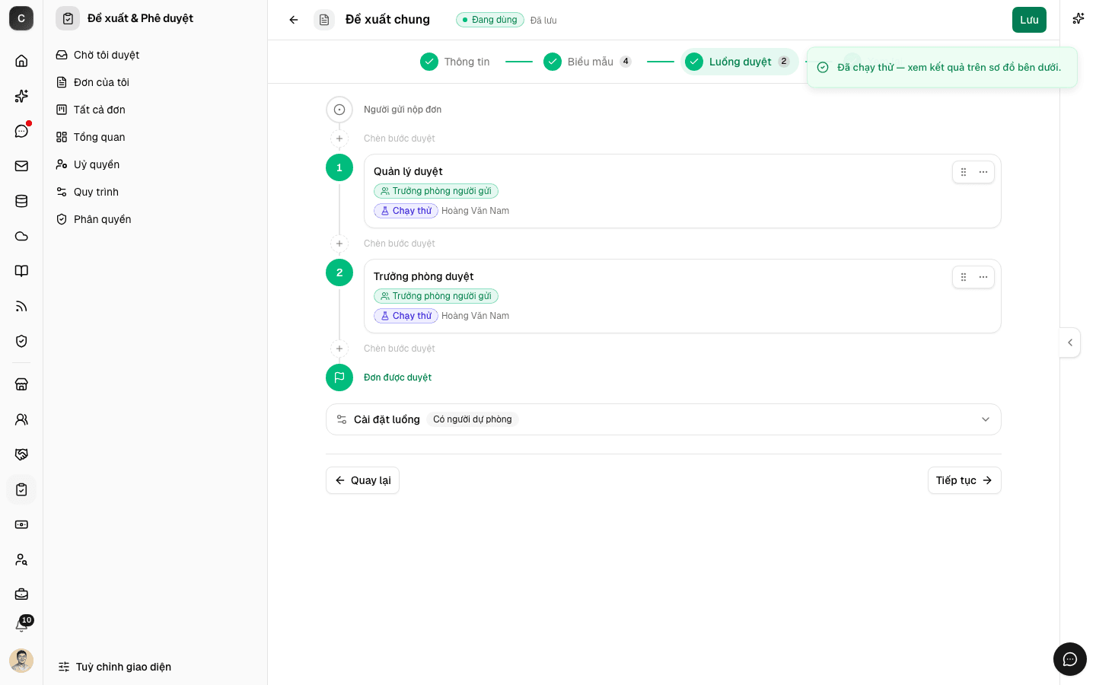Open notifications bell with 10 badge

pyautogui.click(x=21, y=626)
